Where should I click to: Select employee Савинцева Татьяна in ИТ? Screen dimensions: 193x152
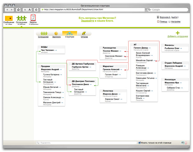[x=145, y=78]
